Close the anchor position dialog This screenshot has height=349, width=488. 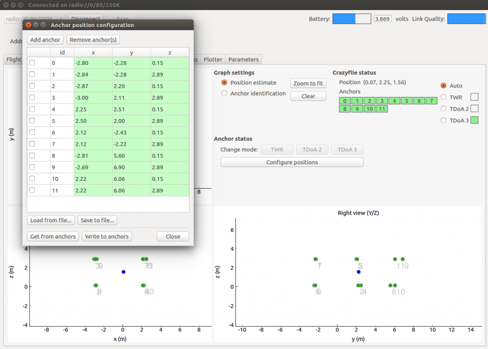click(x=173, y=237)
